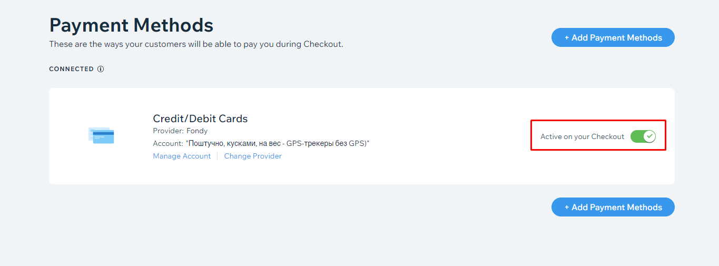The width and height of the screenshot is (719, 266).
Task: Click the CONNECTED section label
Action: click(72, 69)
